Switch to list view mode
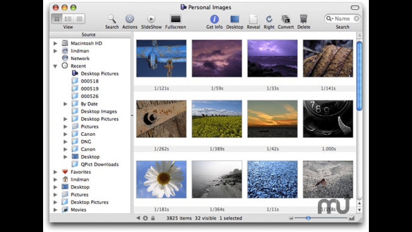This screenshot has height=232, width=412. click(80, 19)
